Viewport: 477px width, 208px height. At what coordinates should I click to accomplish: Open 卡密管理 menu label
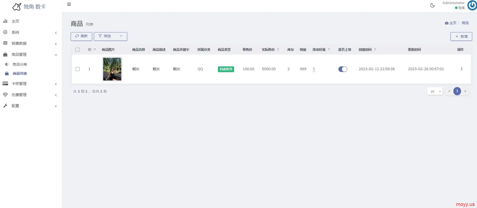pos(19,84)
